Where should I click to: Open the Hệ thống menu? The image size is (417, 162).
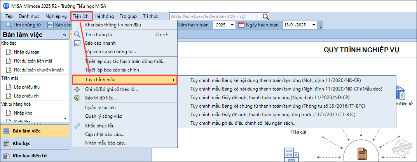click(104, 16)
